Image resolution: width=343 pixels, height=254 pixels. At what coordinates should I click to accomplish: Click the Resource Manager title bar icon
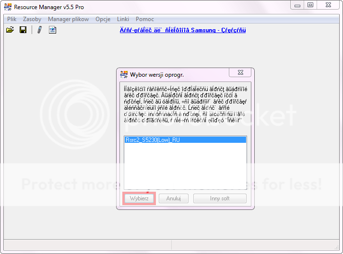click(8, 7)
